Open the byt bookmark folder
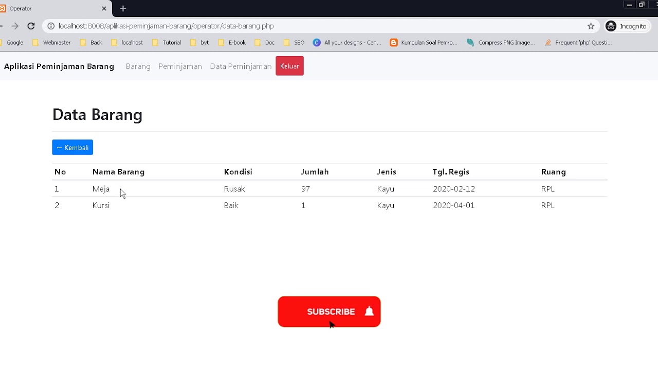Image resolution: width=658 pixels, height=370 pixels. pyautogui.click(x=199, y=43)
